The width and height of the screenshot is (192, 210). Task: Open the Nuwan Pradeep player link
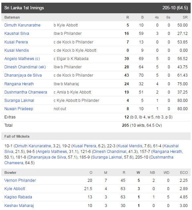pyautogui.click(x=19, y=109)
